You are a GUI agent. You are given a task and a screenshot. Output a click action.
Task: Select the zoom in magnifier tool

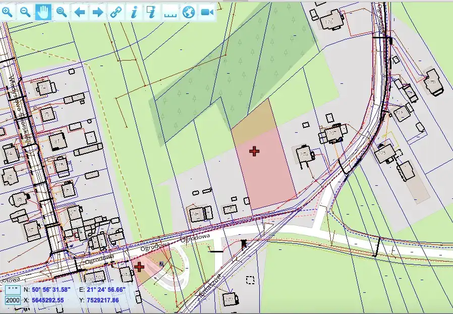7,12
